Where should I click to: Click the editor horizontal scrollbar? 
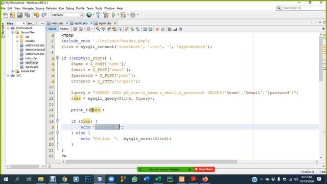[151, 162]
